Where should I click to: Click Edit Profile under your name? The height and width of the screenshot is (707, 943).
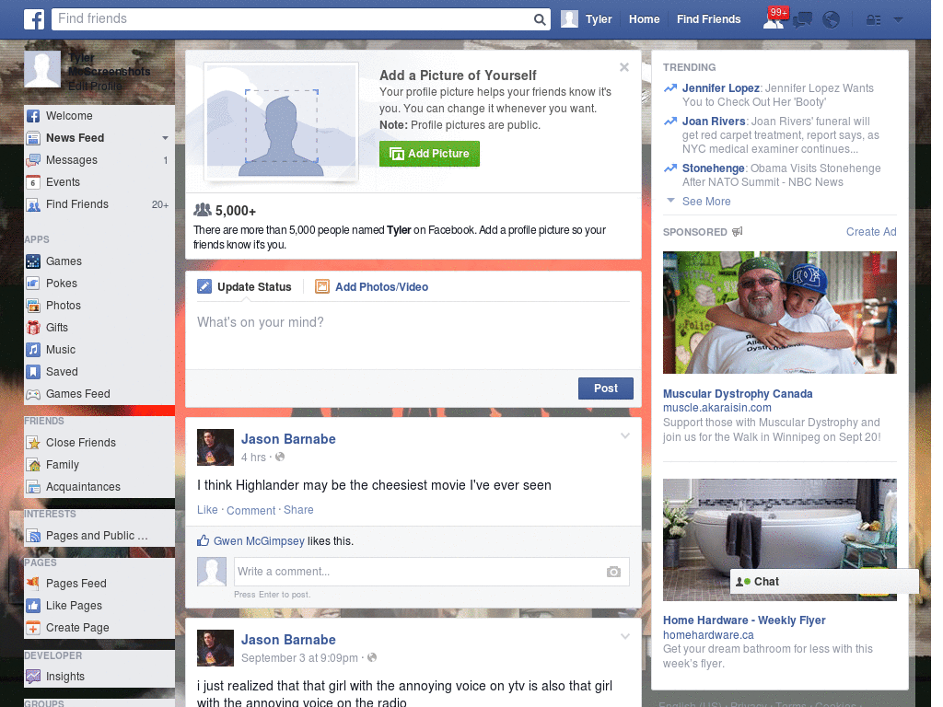(x=95, y=86)
